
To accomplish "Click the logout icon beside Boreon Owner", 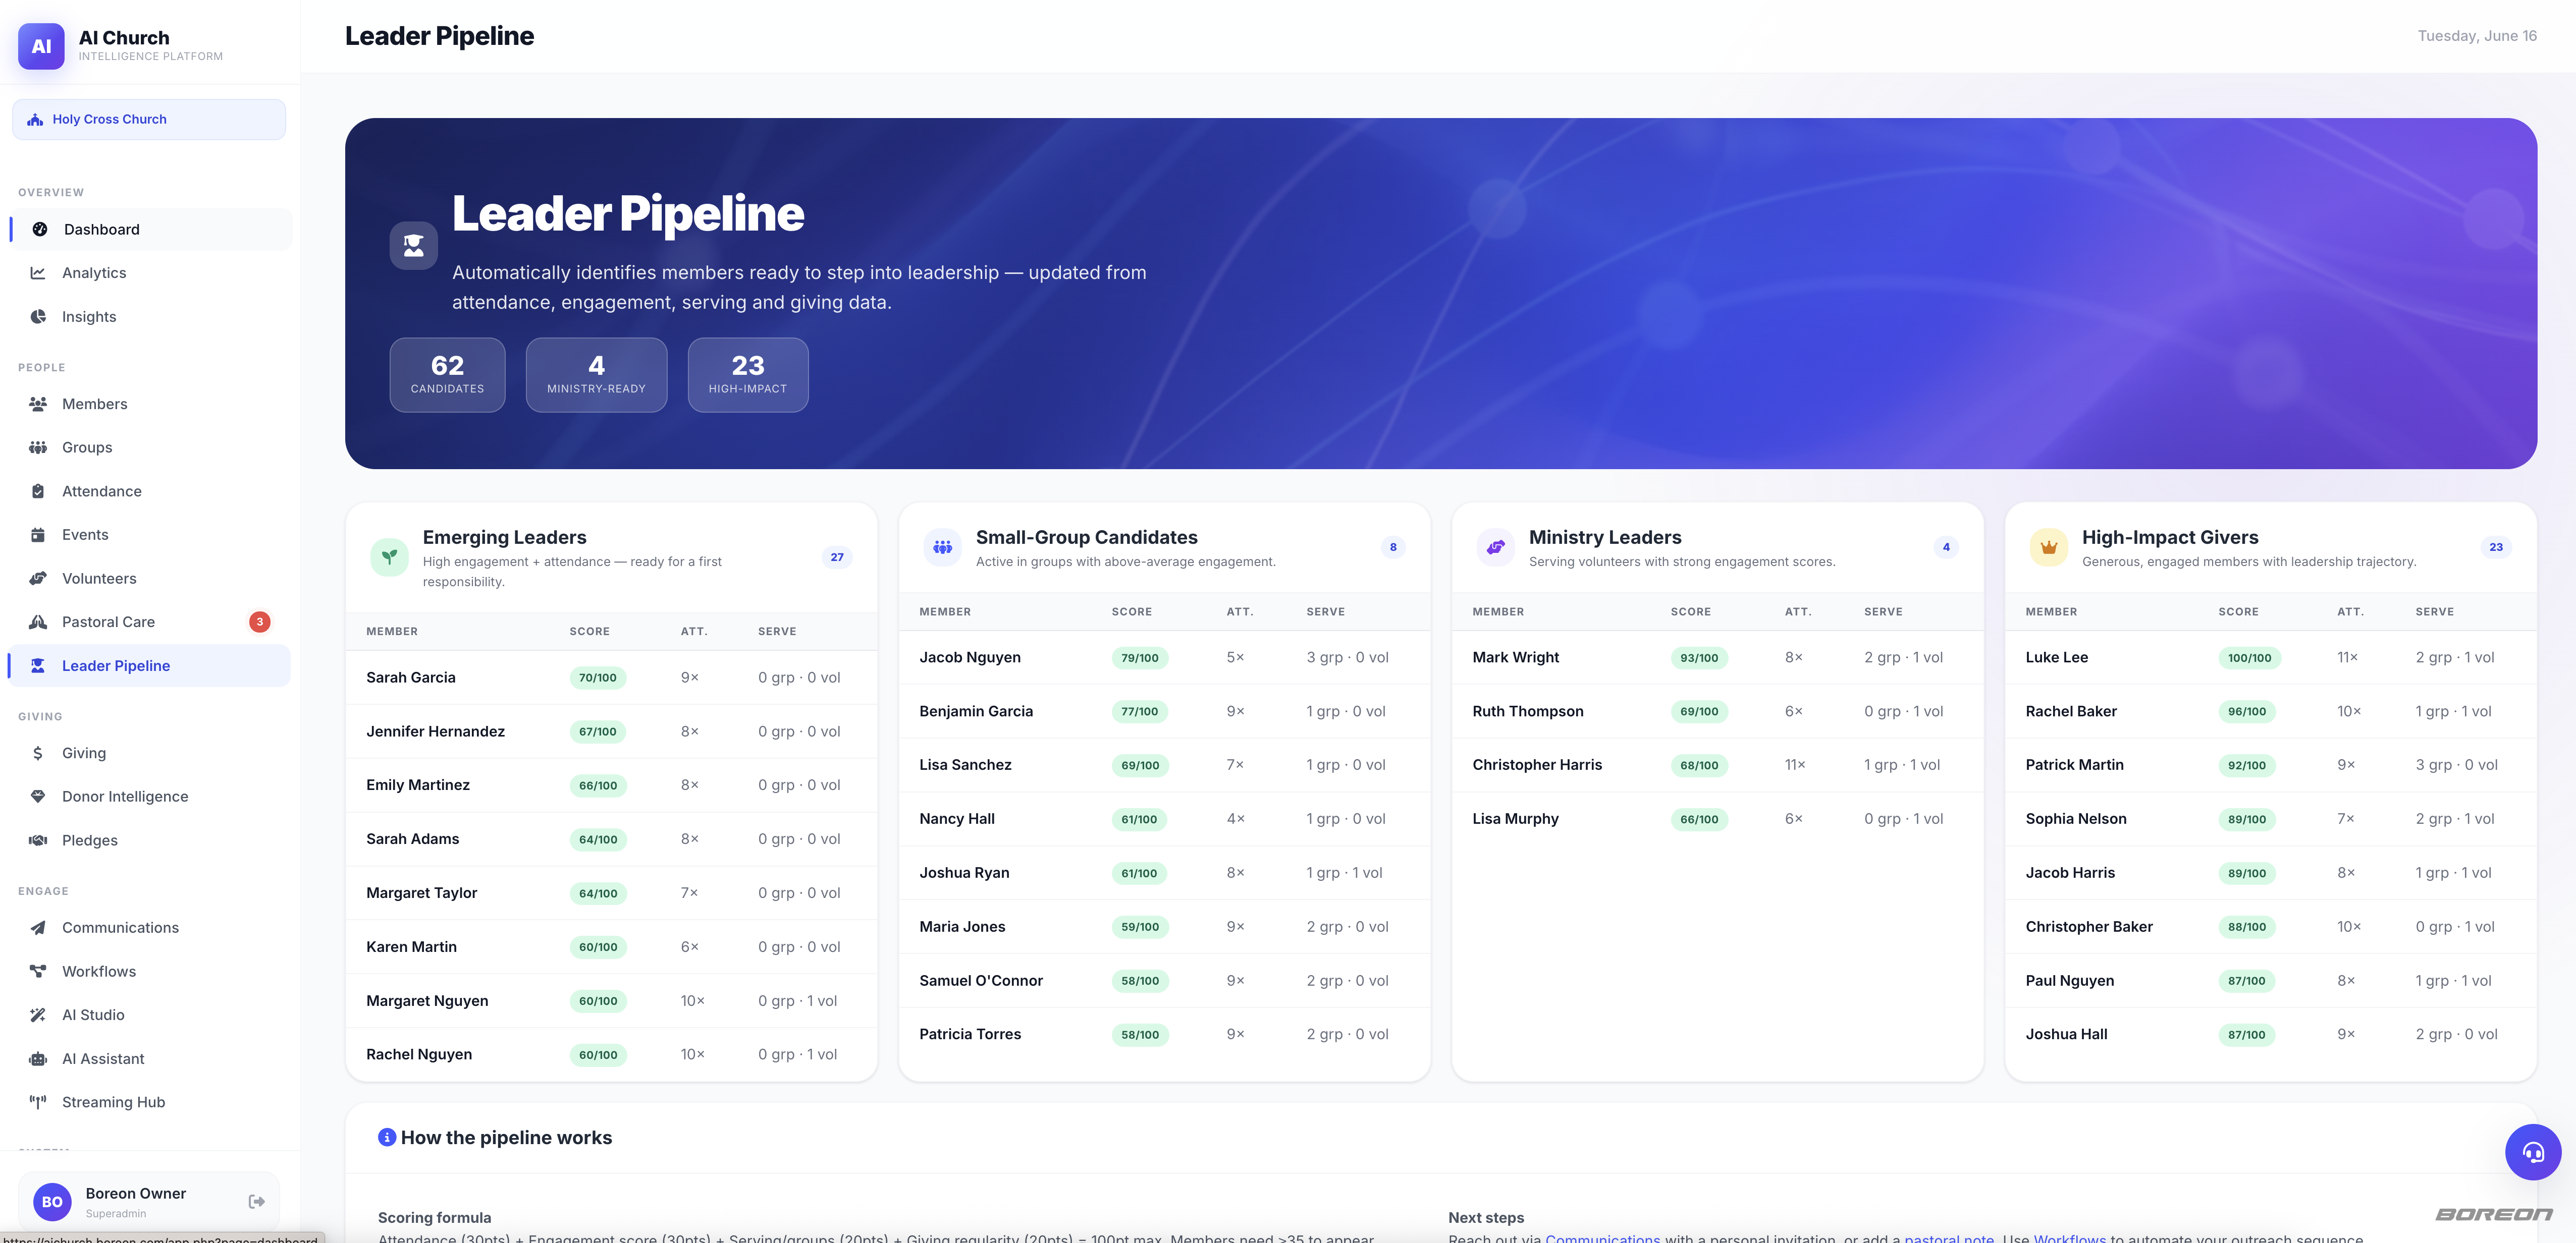I will pos(256,1202).
